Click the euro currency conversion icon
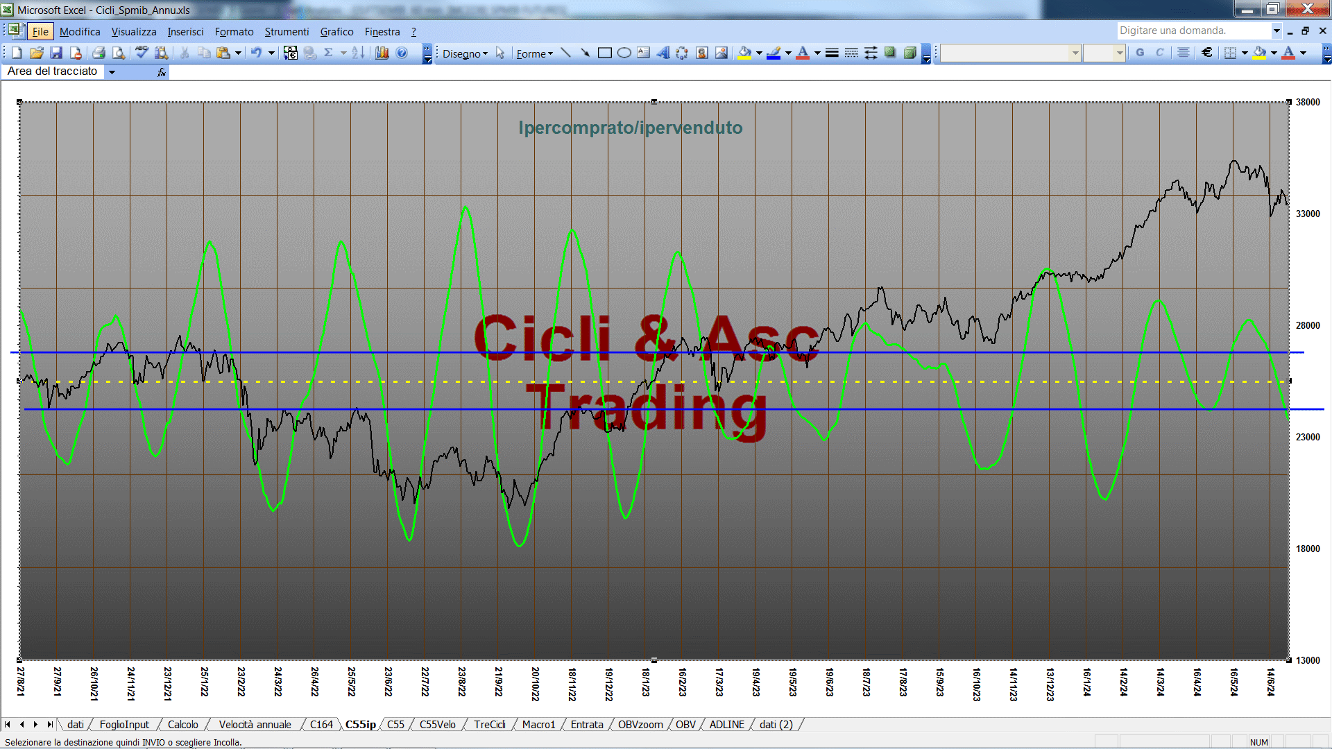The width and height of the screenshot is (1332, 749). pyautogui.click(x=291, y=53)
